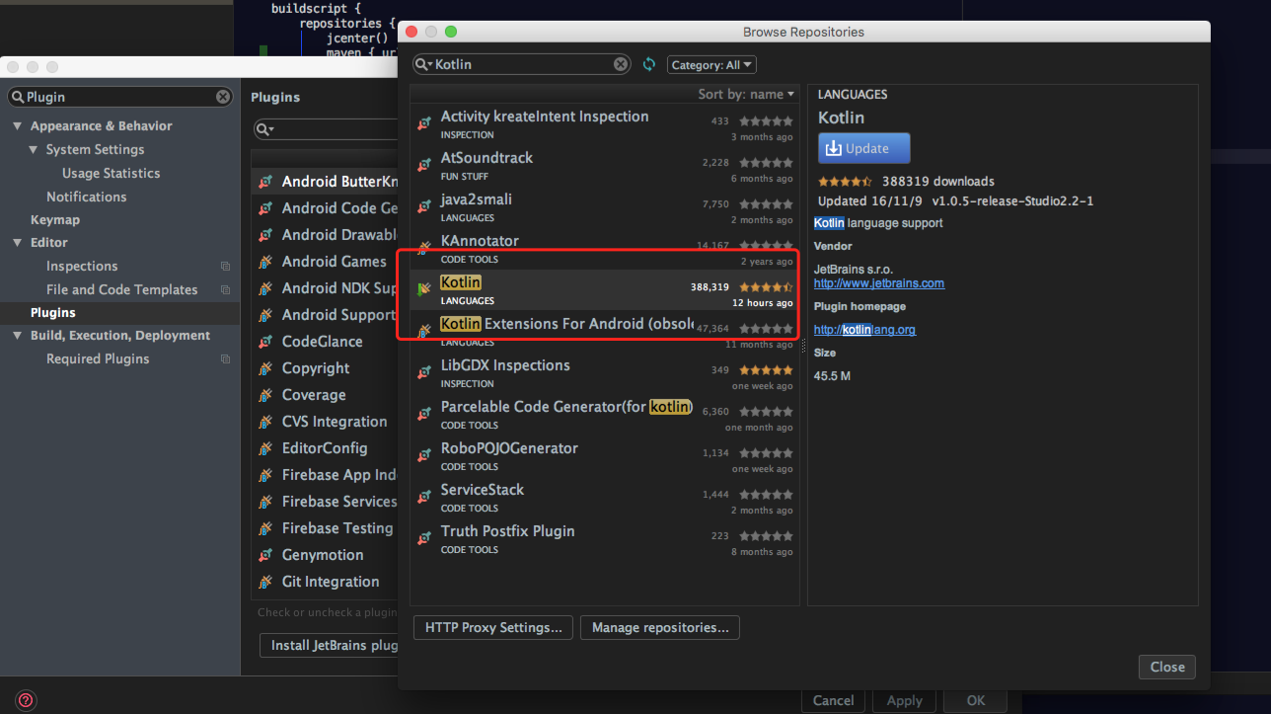Screen dimensions: 1271x714
Task: Select Firebase Testing plugin row
Action: point(325,528)
